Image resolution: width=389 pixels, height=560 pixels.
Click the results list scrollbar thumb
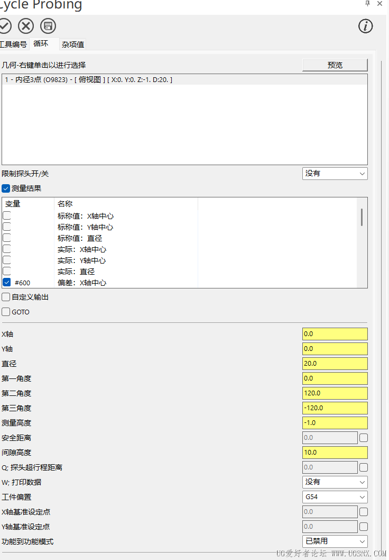(362, 218)
